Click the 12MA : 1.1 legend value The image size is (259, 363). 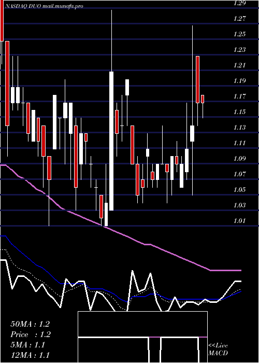[x=30, y=355]
